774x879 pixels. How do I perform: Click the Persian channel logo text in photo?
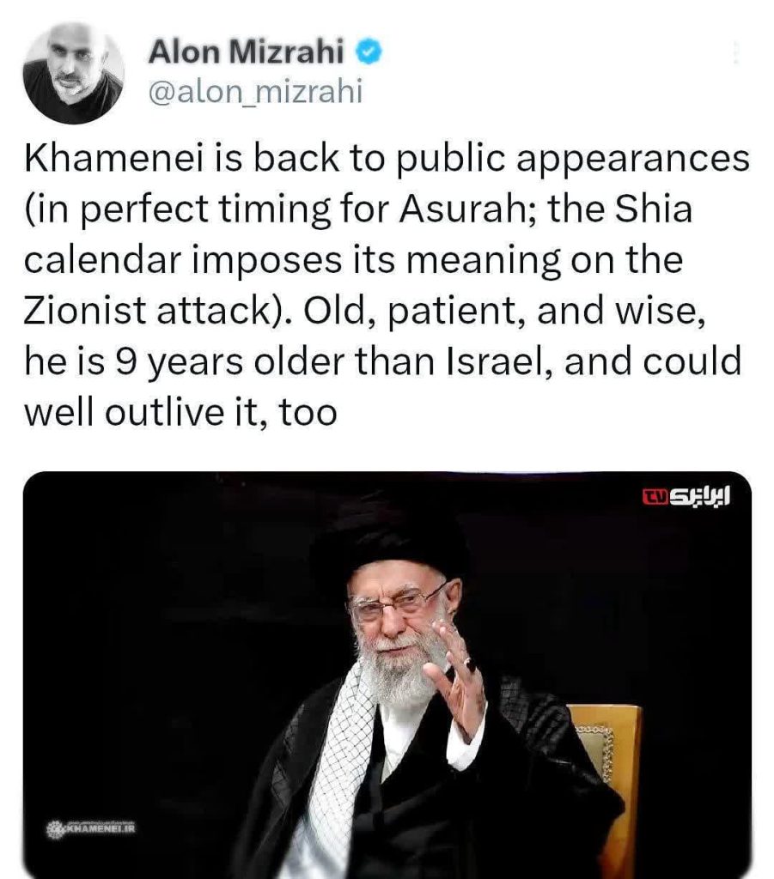point(701,496)
